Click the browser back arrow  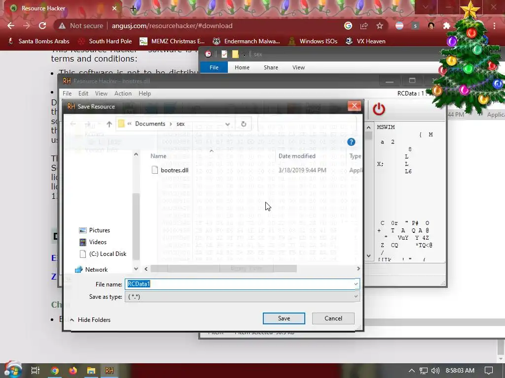point(11,26)
